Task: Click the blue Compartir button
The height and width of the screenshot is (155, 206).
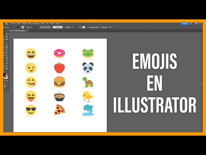Action: coord(185,24)
